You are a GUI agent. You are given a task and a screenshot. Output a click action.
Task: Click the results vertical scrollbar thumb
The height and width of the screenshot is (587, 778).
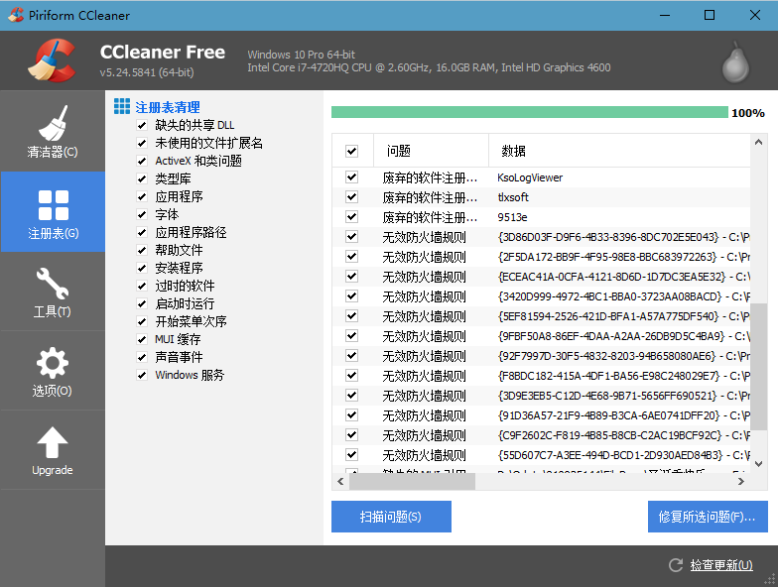click(758, 367)
